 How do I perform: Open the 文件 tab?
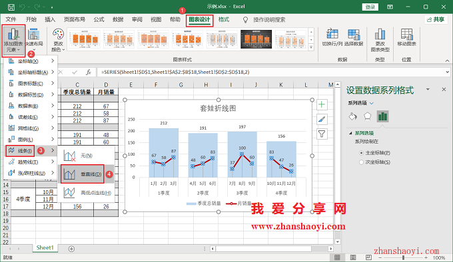point(11,19)
